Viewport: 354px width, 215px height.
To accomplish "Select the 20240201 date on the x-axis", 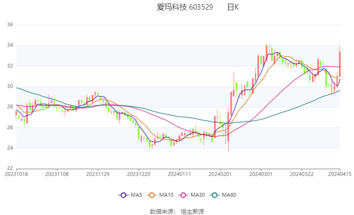I will 220,174.
